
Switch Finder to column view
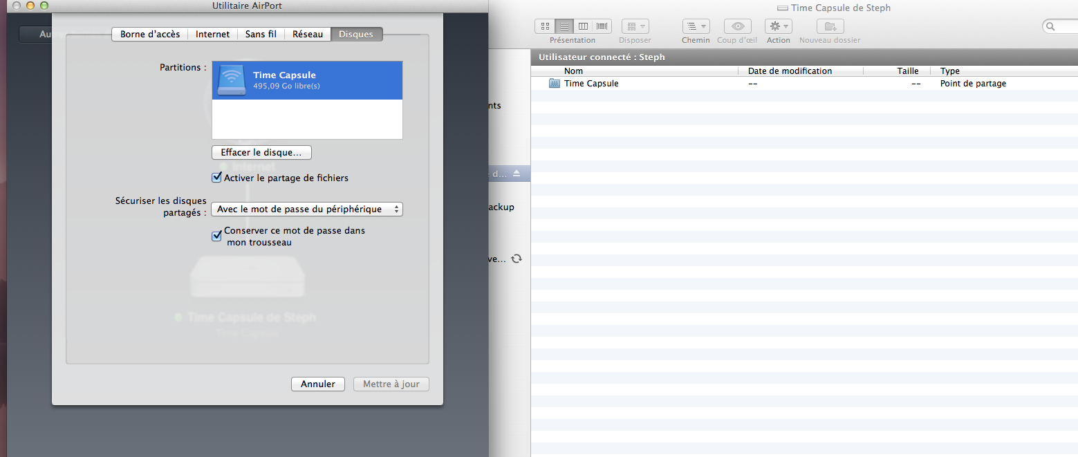(x=583, y=26)
